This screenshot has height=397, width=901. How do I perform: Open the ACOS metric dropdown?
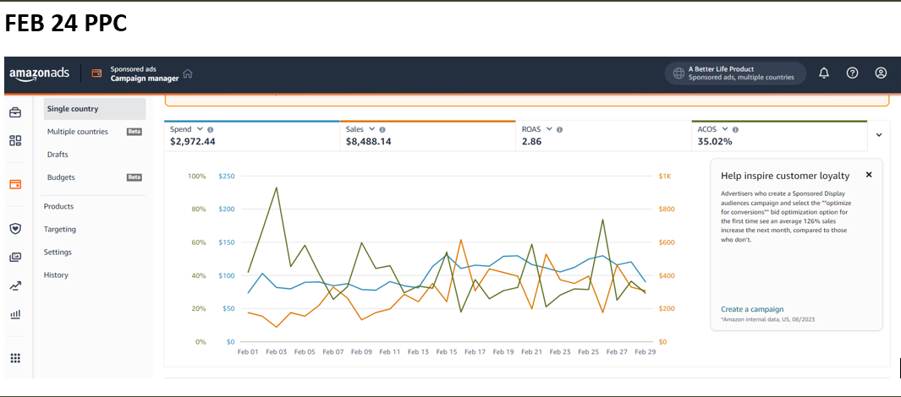pyautogui.click(x=724, y=129)
